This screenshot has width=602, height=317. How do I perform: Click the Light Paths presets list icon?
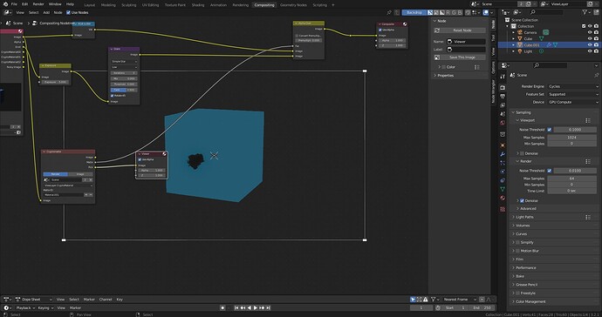pos(588,218)
